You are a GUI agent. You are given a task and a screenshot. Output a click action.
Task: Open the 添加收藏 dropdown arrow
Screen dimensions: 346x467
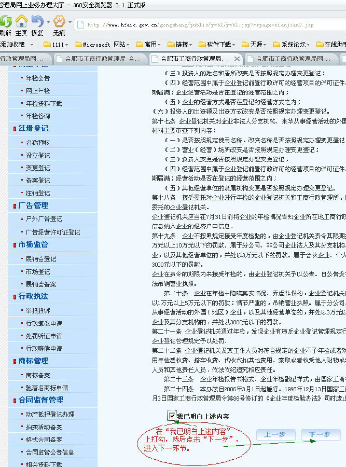(32, 45)
